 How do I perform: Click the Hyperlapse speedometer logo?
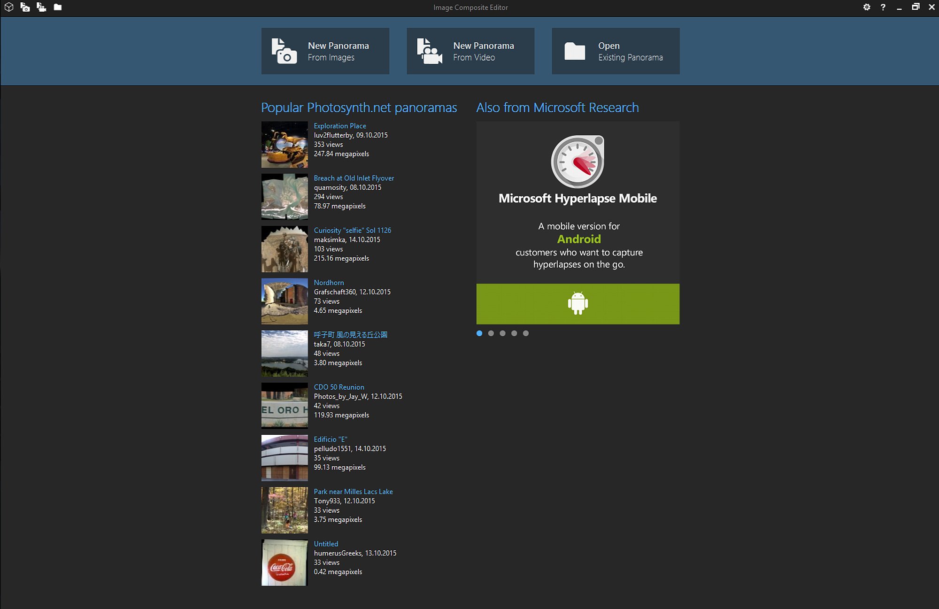pos(577,162)
